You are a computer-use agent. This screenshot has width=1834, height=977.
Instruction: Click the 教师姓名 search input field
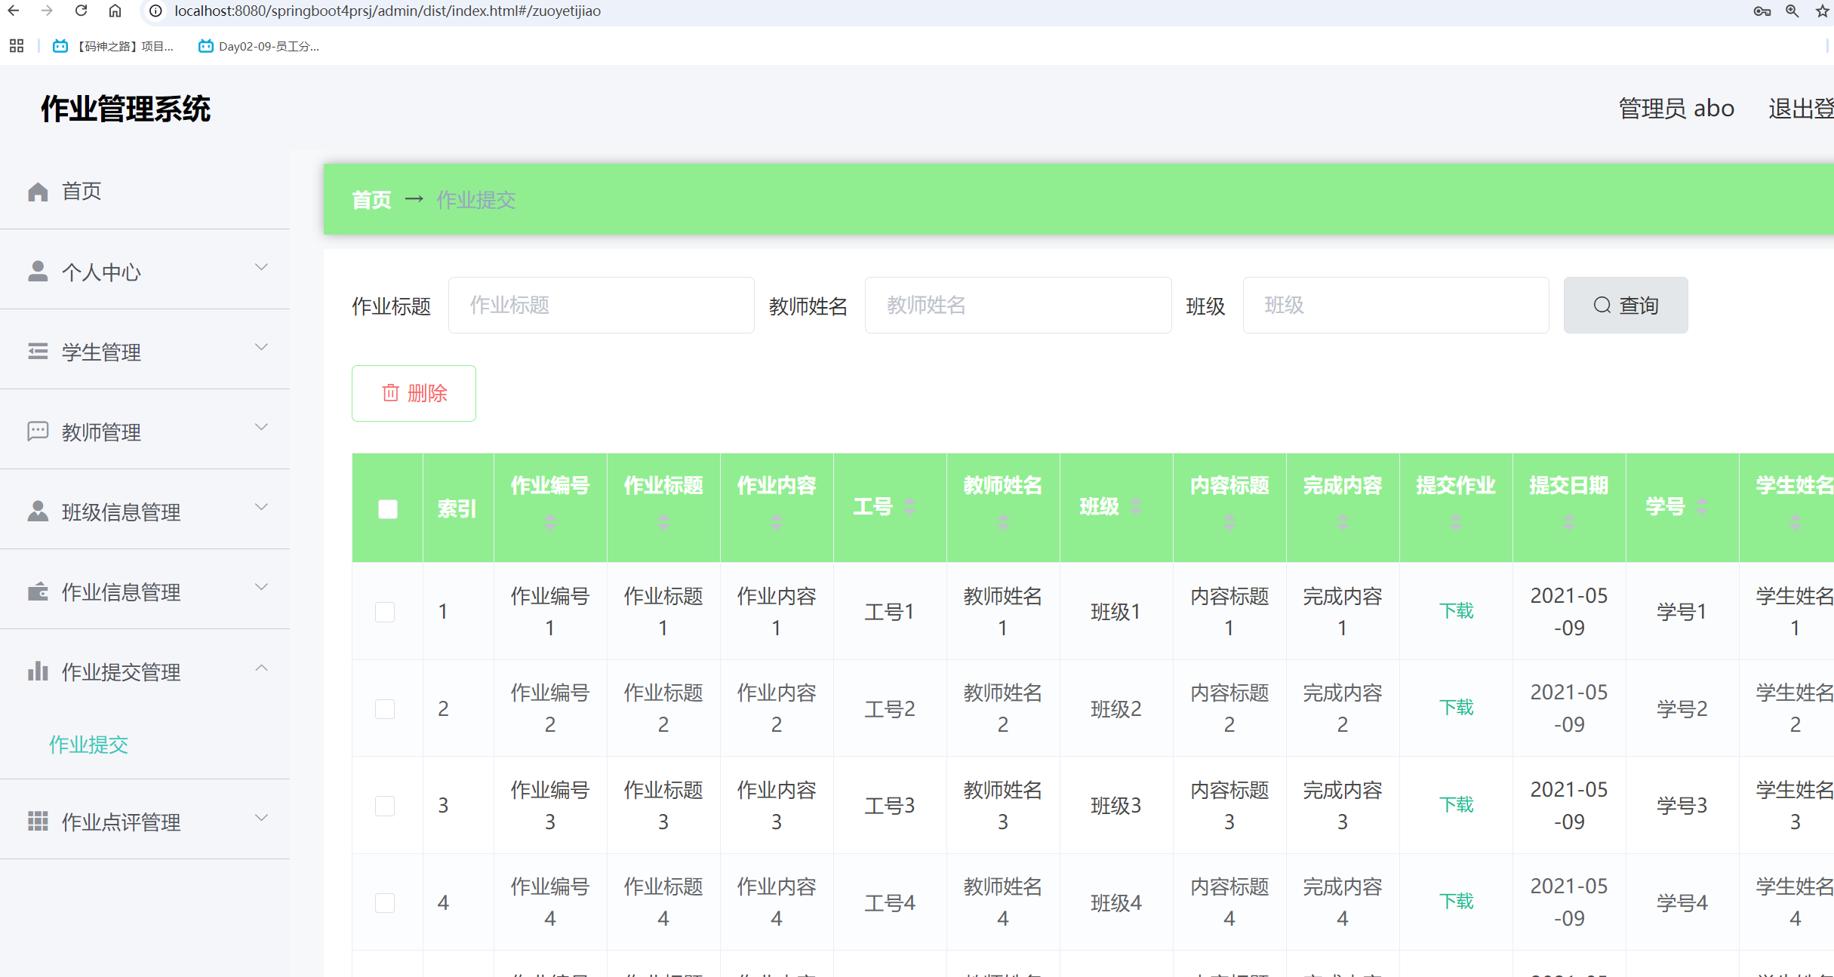coord(1017,306)
